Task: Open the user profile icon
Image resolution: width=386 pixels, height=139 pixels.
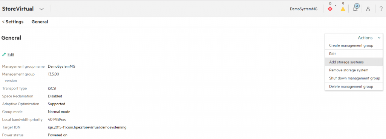Action: click(x=368, y=9)
